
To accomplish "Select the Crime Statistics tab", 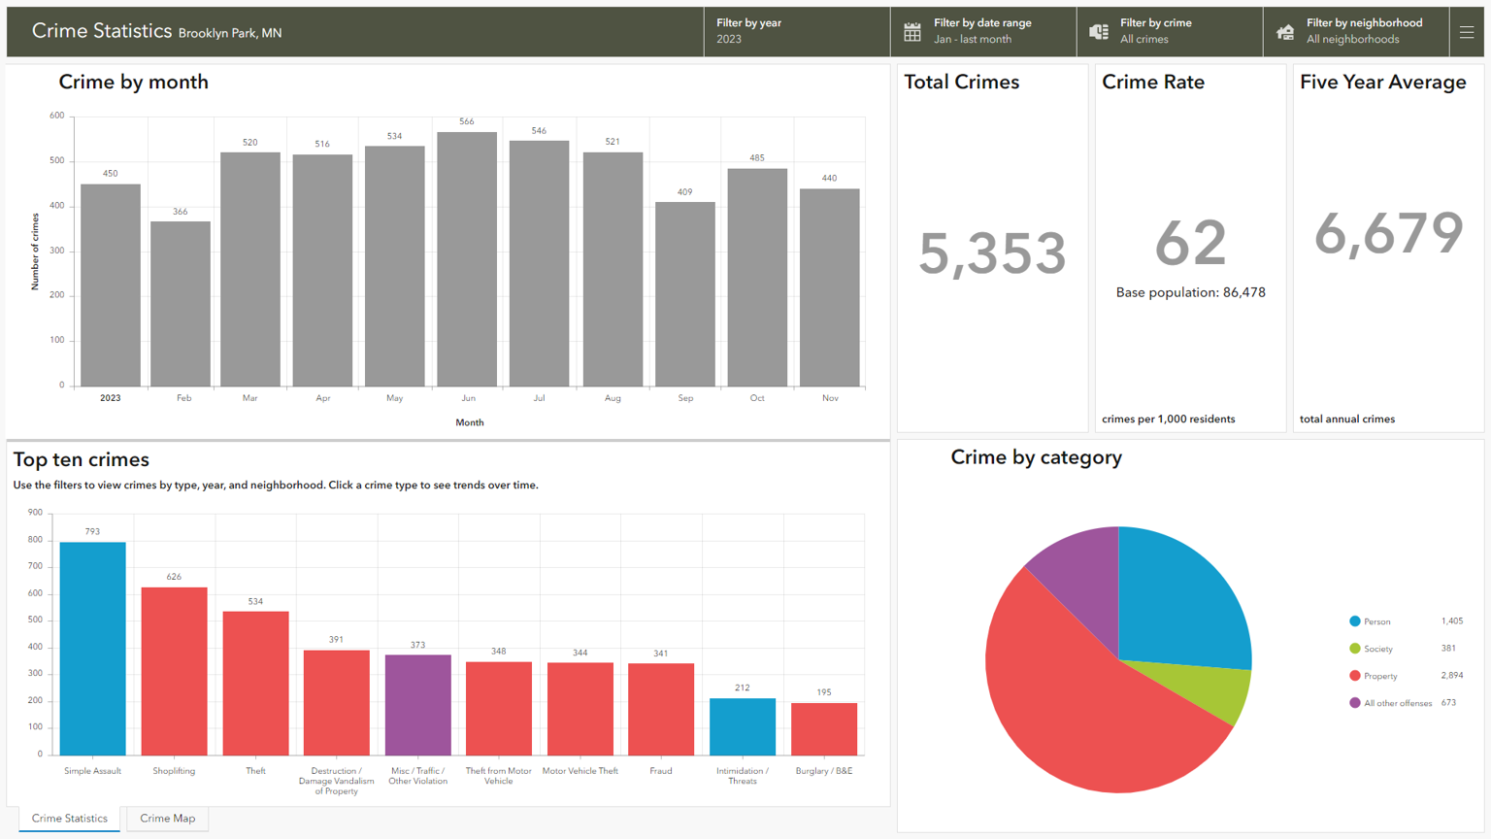I will click(x=70, y=819).
